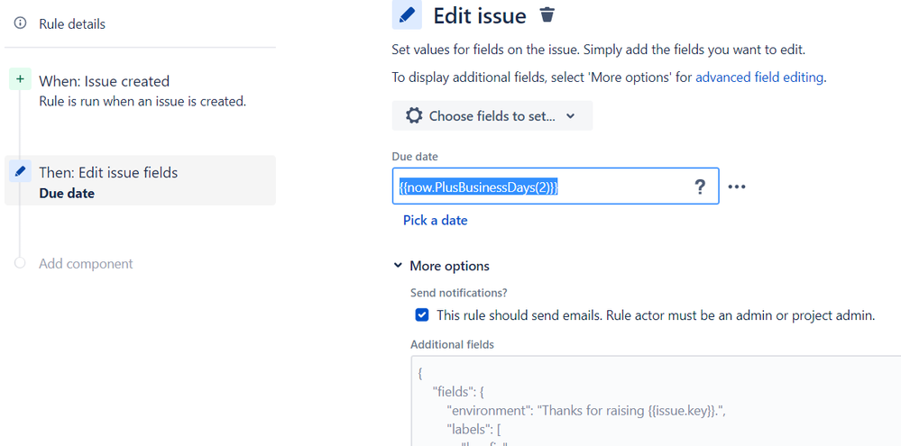Open the Choose fields to set dropdown
901x446 pixels.
tap(492, 115)
